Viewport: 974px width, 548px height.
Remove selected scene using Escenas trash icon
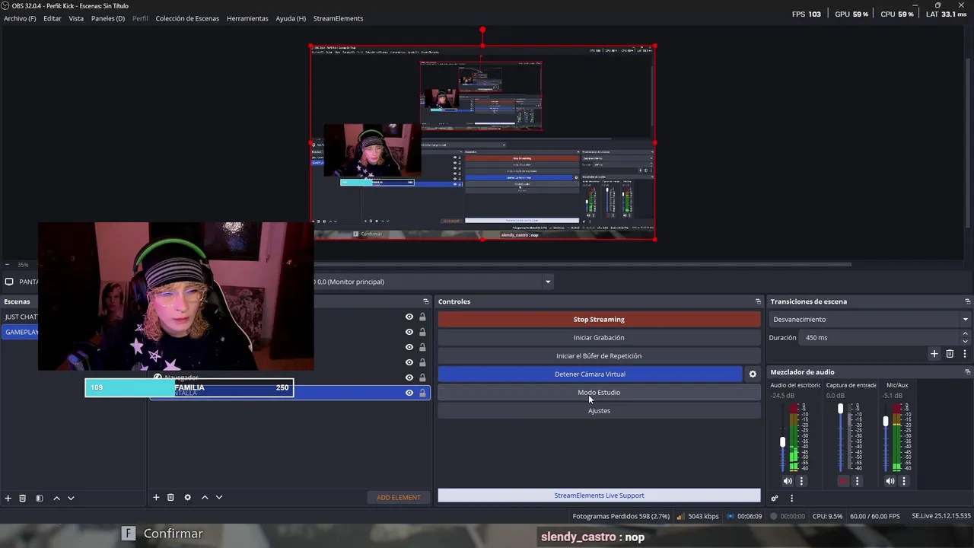click(23, 498)
